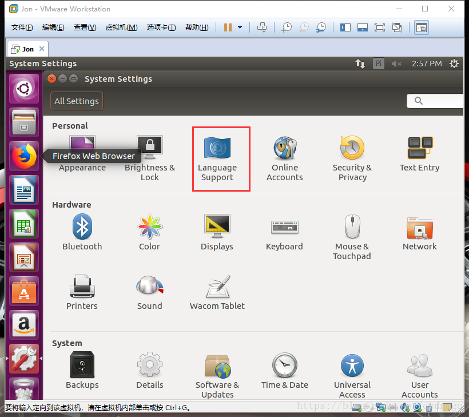This screenshot has height=417, width=469.
Task: Open Universal Access settings
Action: (x=352, y=375)
